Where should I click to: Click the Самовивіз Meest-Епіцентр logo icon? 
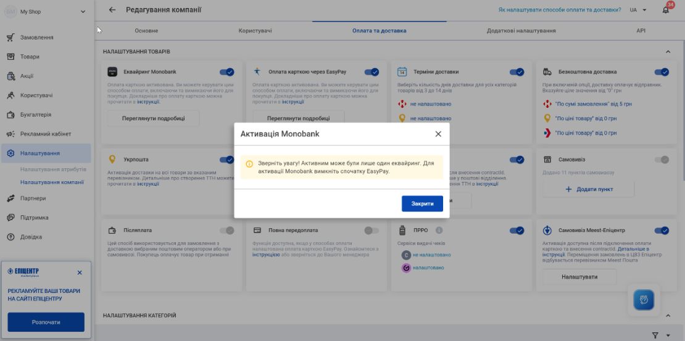pyautogui.click(x=547, y=230)
